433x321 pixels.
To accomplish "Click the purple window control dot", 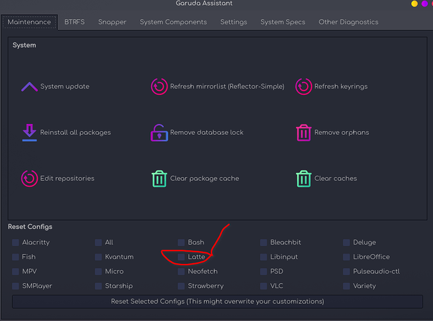I will click(425, 4).
